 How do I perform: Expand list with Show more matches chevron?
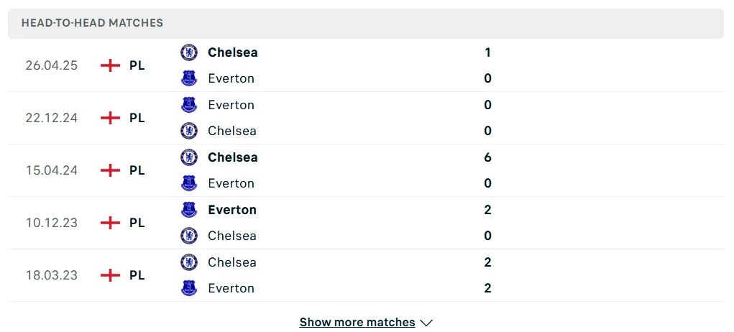[426, 323]
